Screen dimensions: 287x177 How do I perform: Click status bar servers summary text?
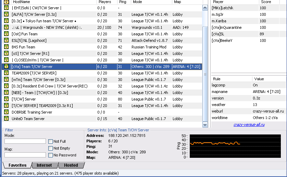click(60, 173)
